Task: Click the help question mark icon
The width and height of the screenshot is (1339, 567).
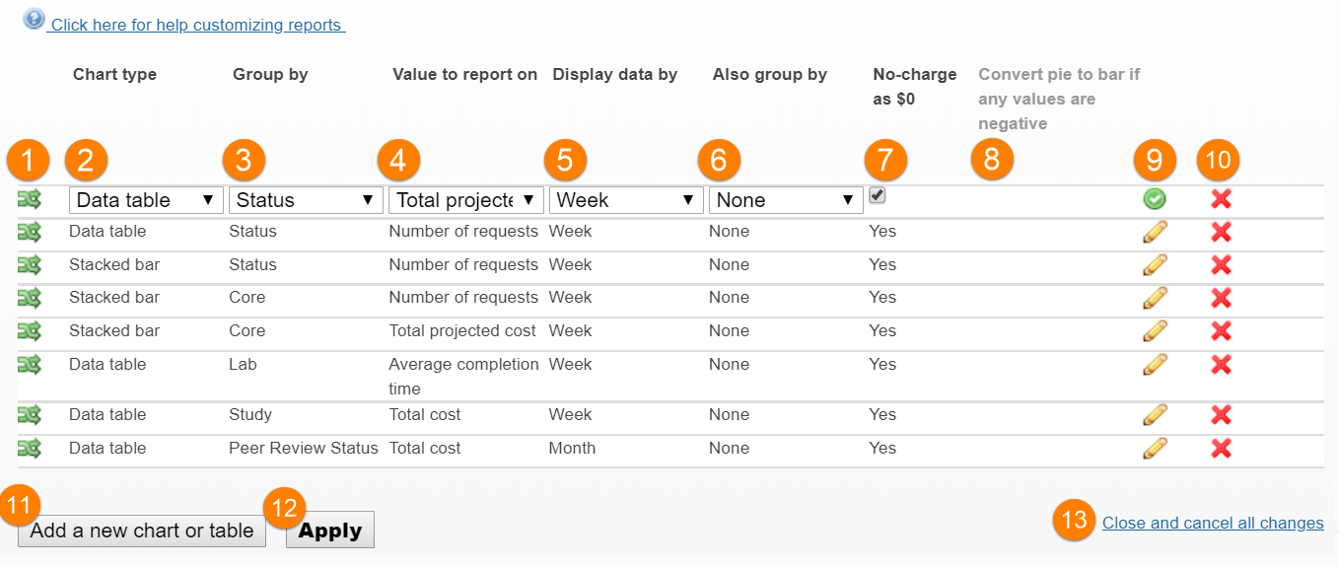Action: click(35, 19)
